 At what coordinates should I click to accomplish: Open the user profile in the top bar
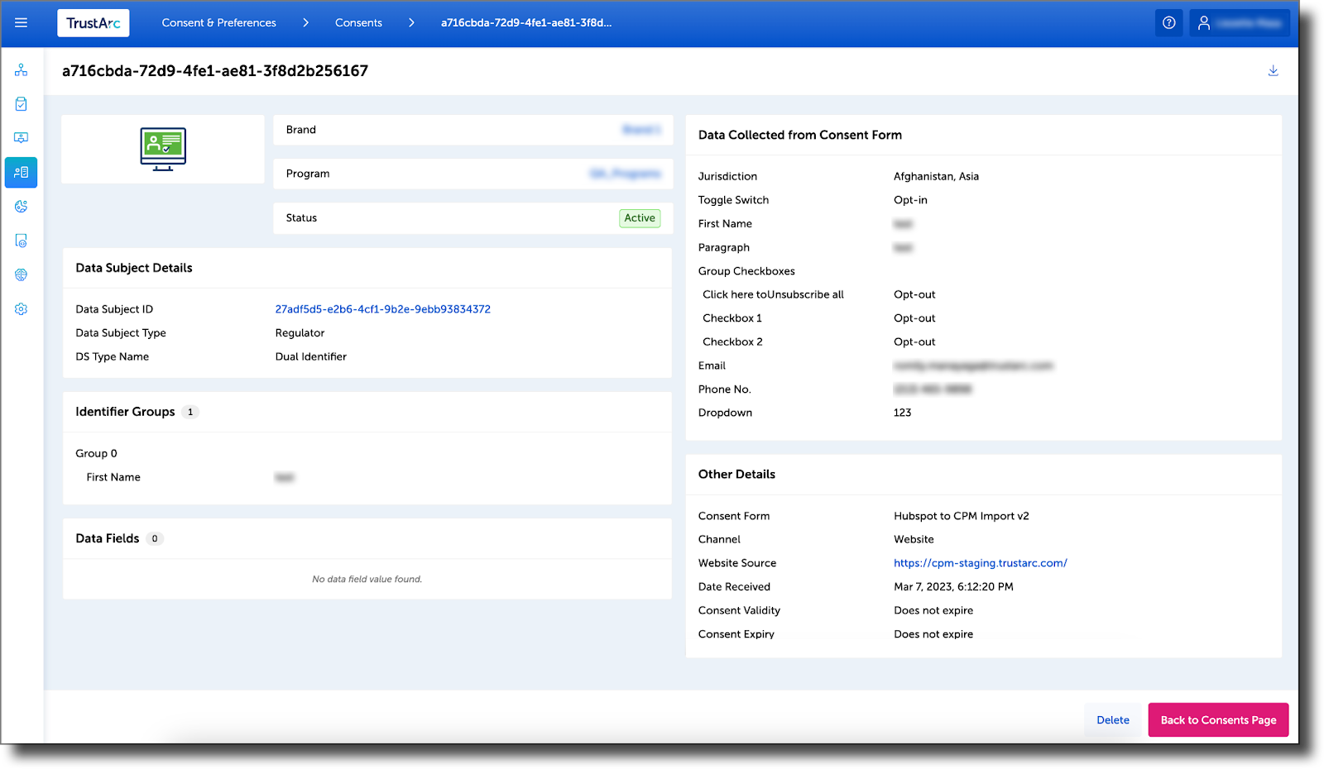coord(1239,22)
